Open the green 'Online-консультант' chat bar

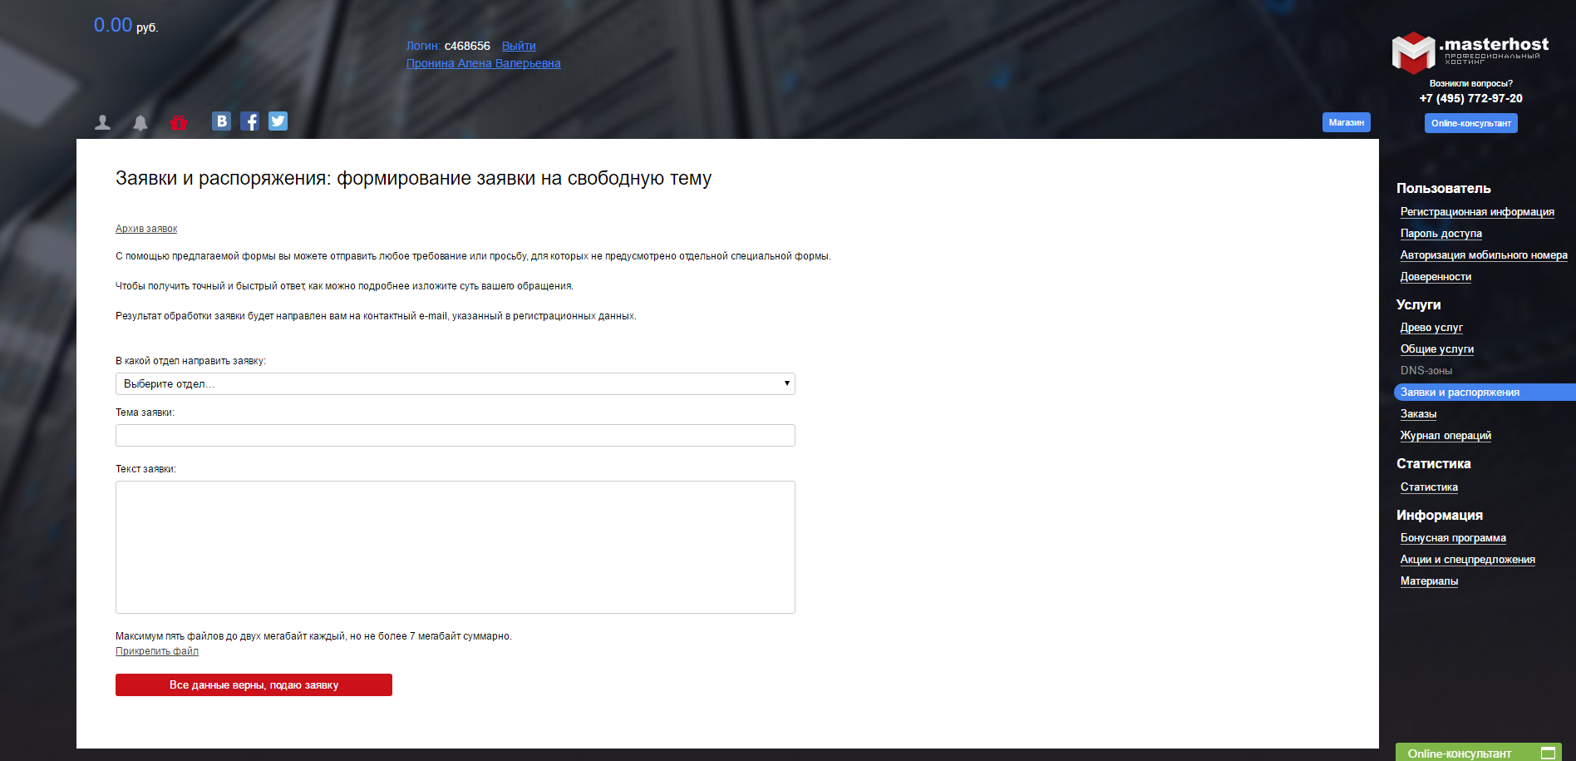(x=1479, y=753)
